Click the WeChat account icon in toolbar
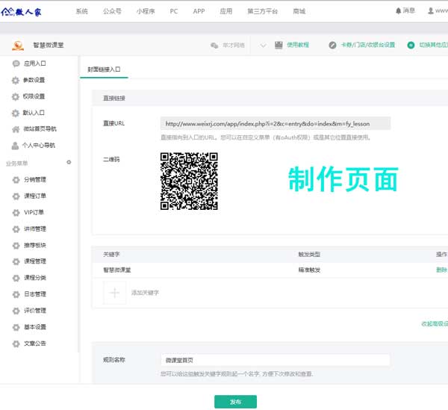 point(214,46)
